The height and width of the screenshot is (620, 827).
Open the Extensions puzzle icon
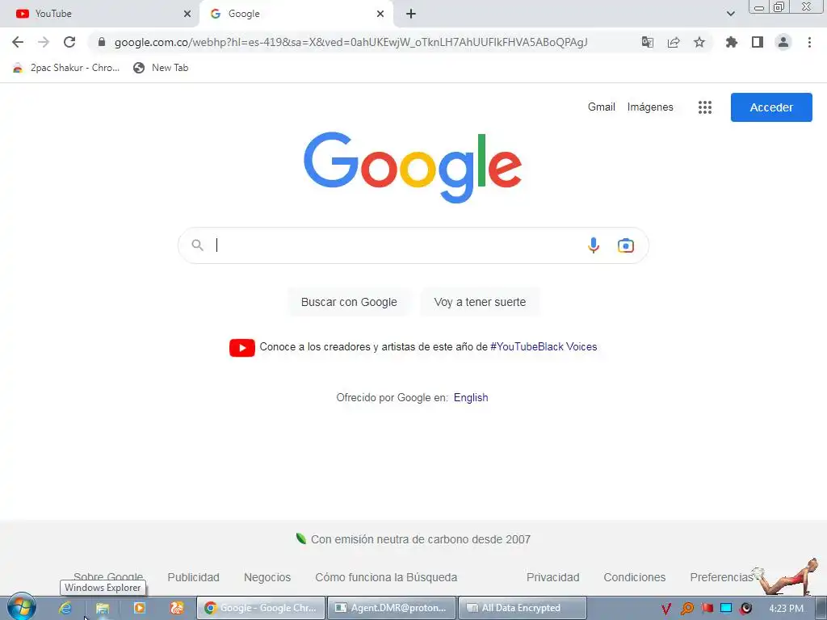coord(731,42)
